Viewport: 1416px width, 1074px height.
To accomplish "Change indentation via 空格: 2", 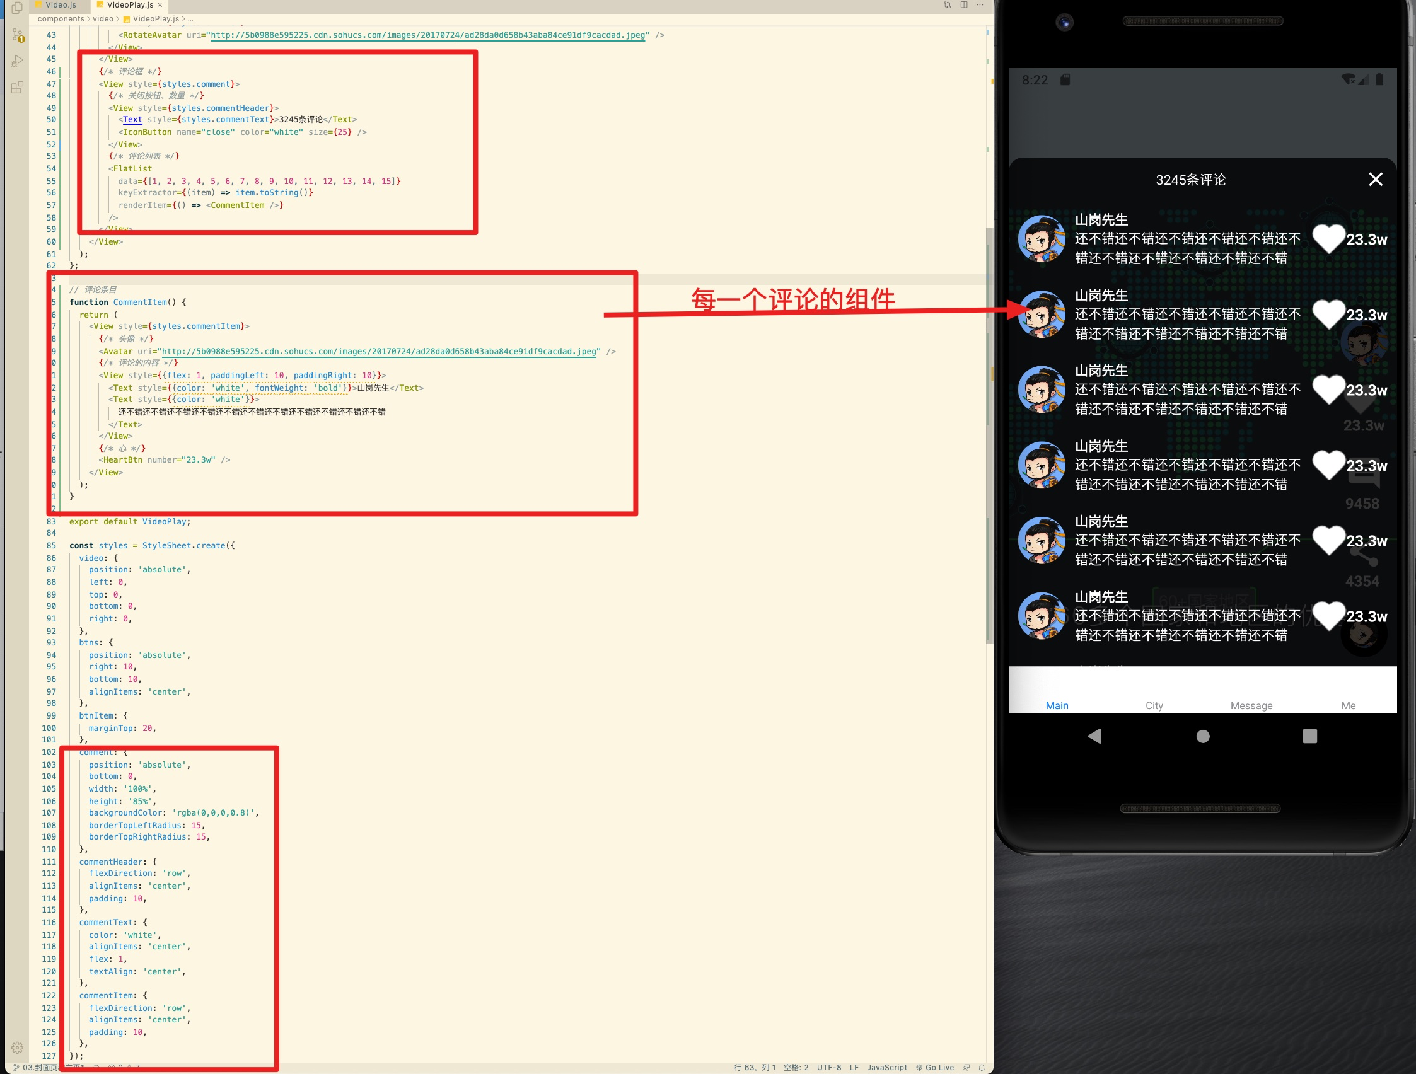I will [796, 1068].
